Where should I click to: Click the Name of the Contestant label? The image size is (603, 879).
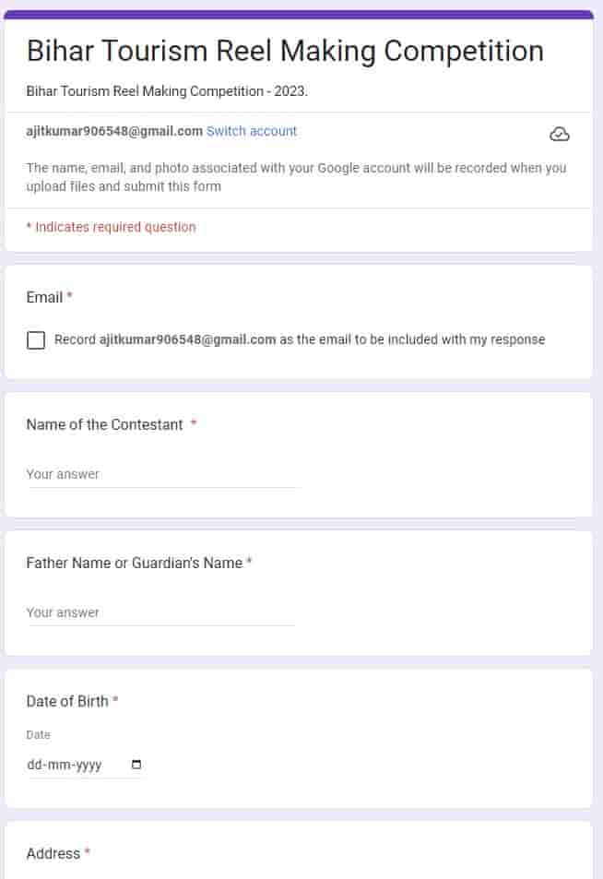104,424
